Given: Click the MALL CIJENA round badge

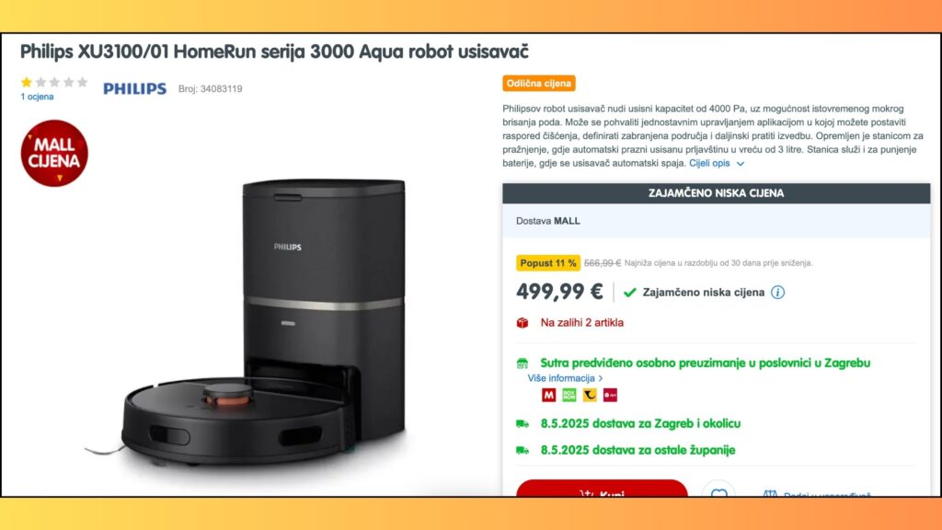Looking at the screenshot, I should tap(54, 154).
